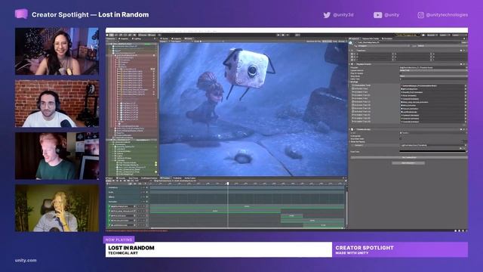Viewport: 483px width, 272px height.
Task: Click the Inspector panel lock icon
Action: pyautogui.click(x=465, y=39)
